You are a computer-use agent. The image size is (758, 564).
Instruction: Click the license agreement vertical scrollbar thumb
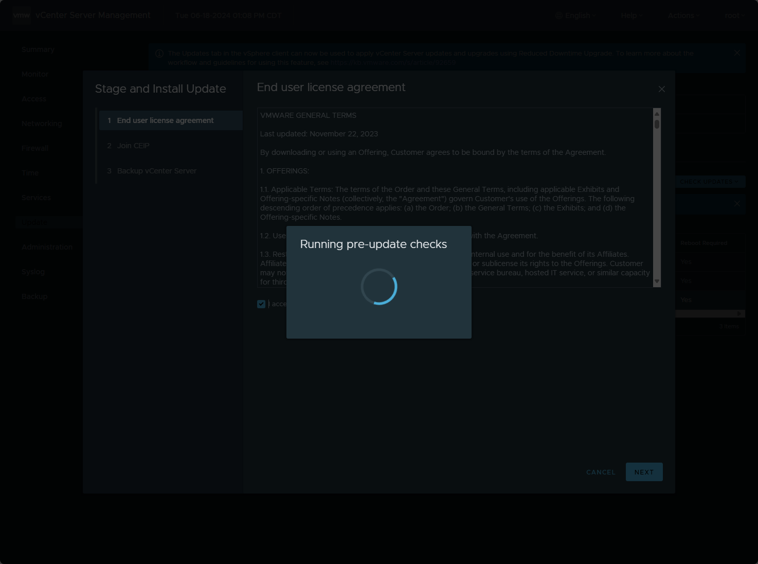click(657, 124)
